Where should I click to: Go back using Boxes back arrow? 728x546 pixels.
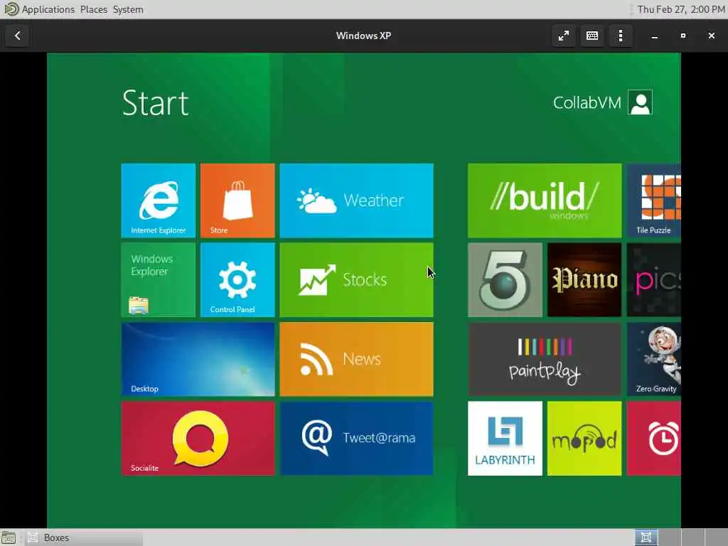[x=18, y=36]
